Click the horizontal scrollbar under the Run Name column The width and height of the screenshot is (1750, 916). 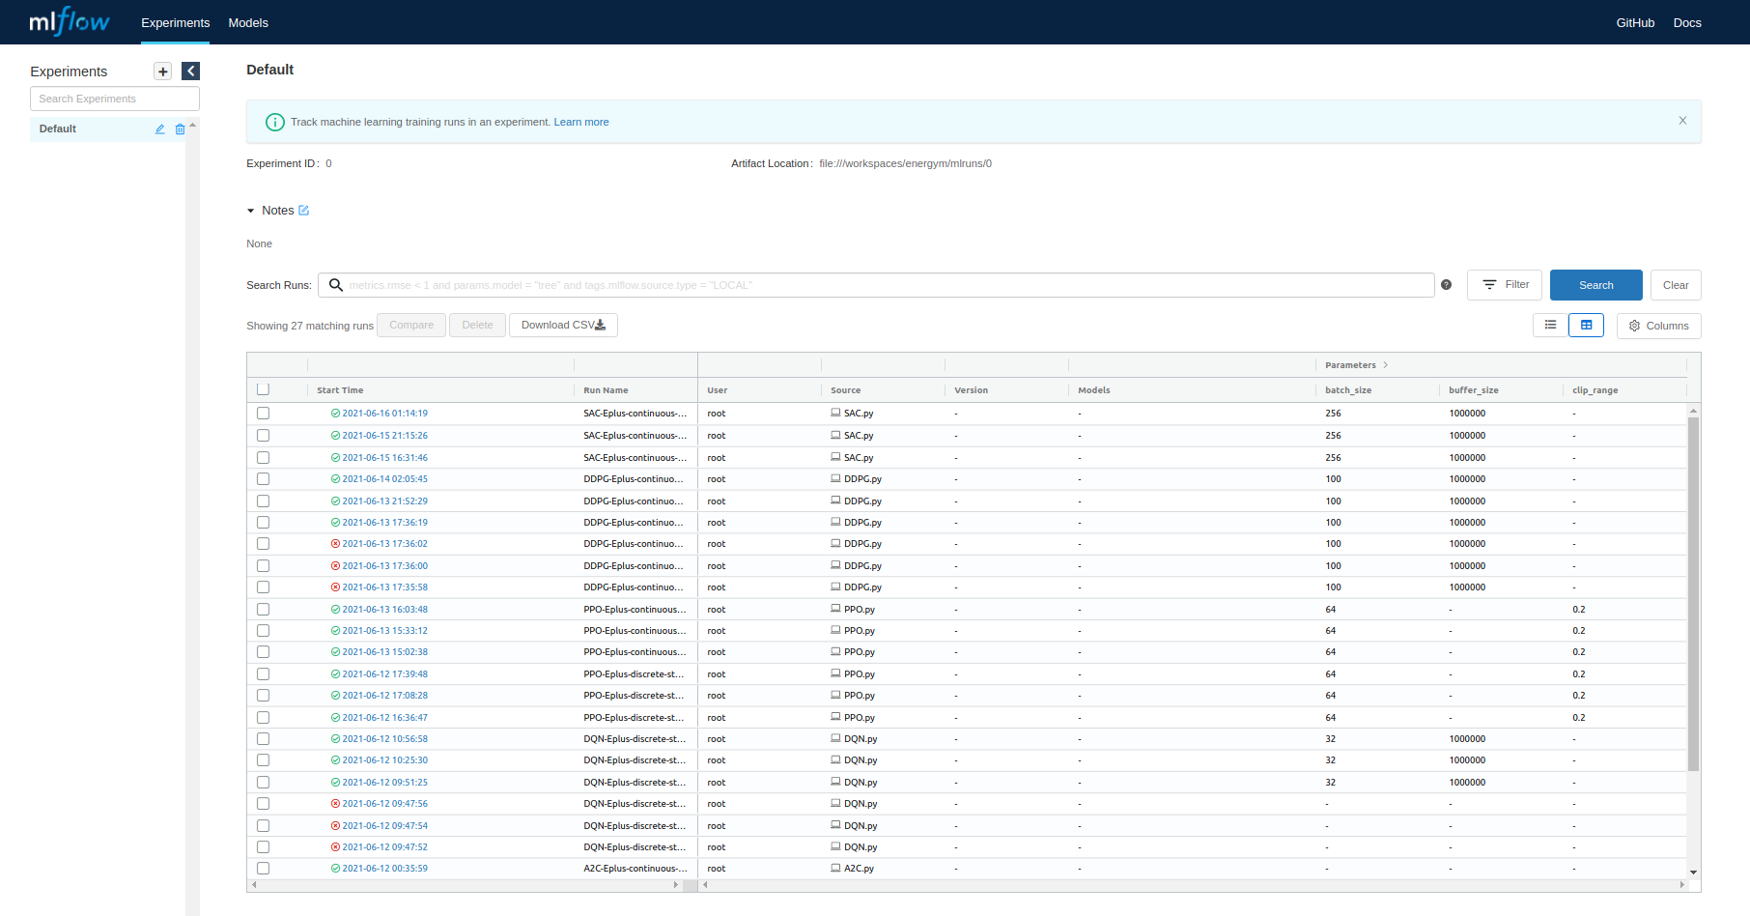click(464, 884)
